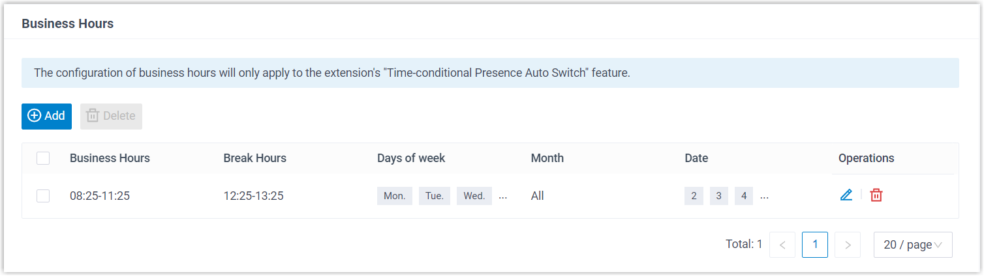This screenshot has width=984, height=276.
Task: Open the 20 / page dropdown
Action: coord(912,245)
